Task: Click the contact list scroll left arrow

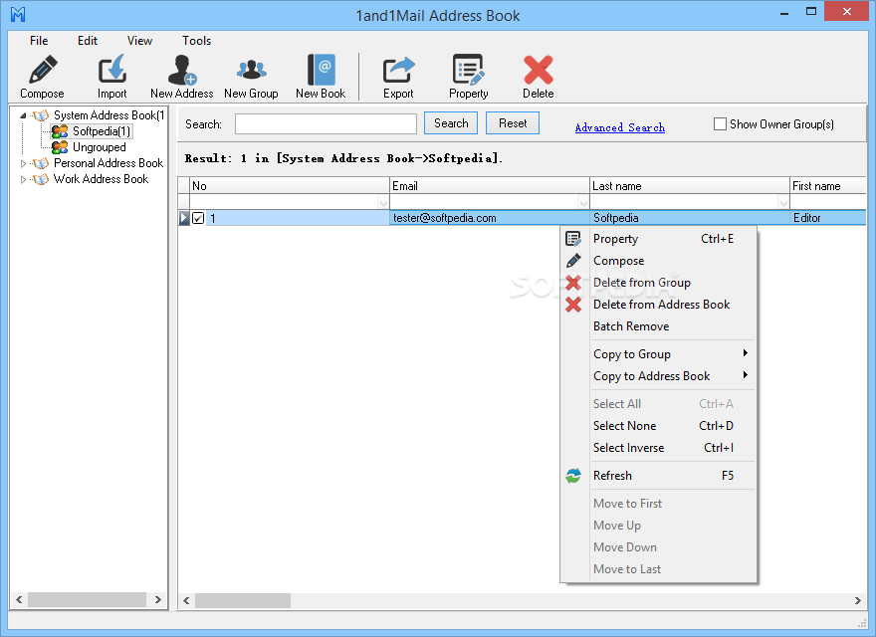Action: (186, 601)
